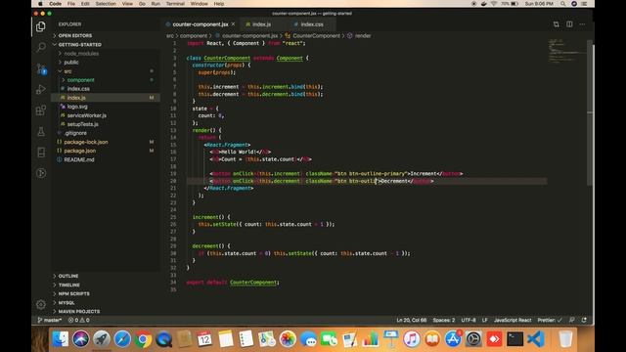Open the Source Control view
The image size is (626, 352).
(x=41, y=68)
